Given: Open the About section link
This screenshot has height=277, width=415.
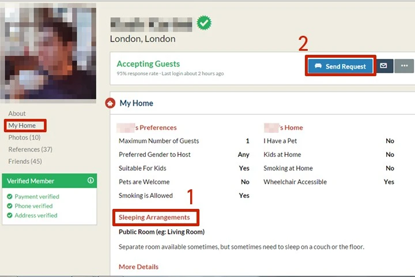Looking at the screenshot, I should tap(17, 114).
